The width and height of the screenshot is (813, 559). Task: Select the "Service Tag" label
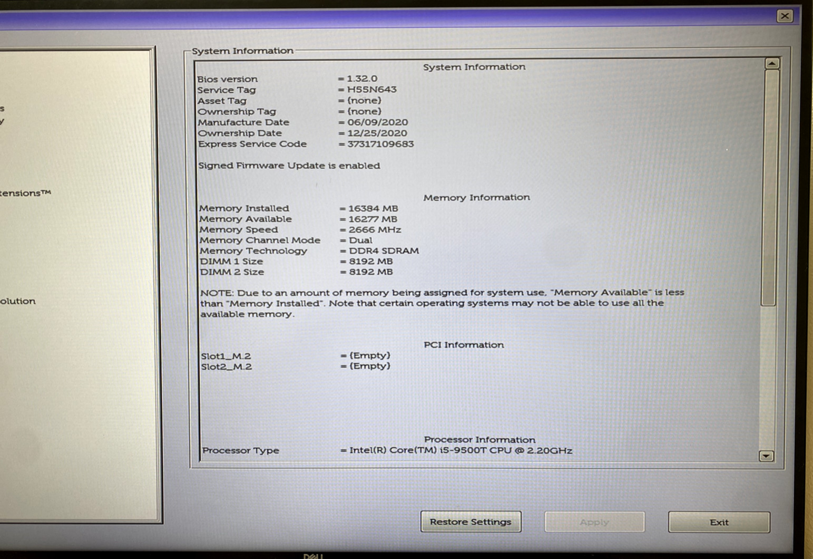pyautogui.click(x=226, y=90)
